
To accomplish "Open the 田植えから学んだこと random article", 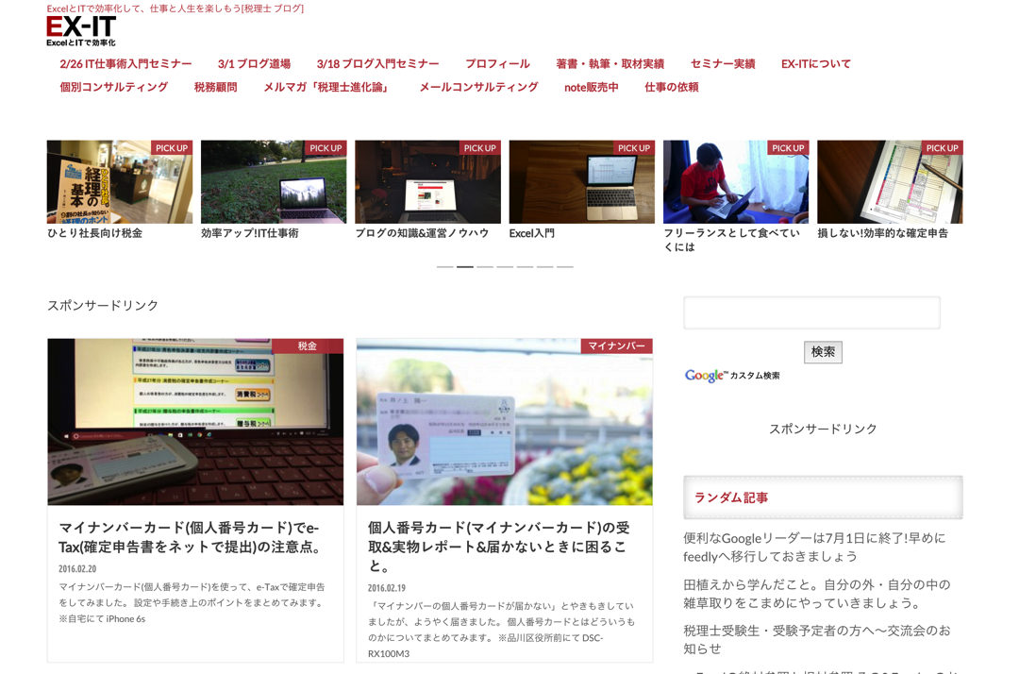I will point(817,594).
